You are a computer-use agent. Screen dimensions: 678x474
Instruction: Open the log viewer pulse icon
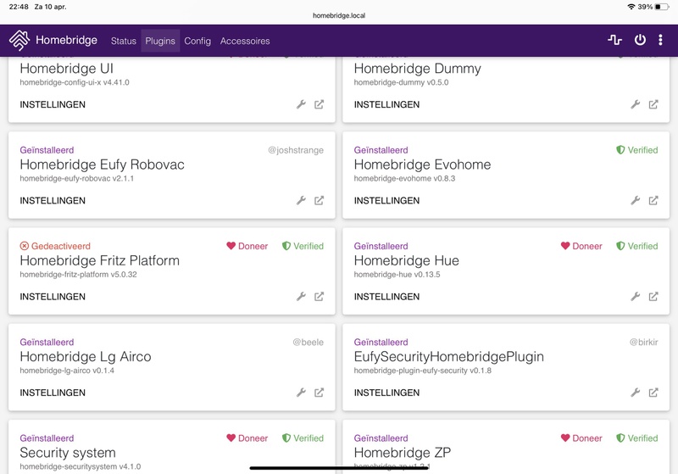(614, 40)
